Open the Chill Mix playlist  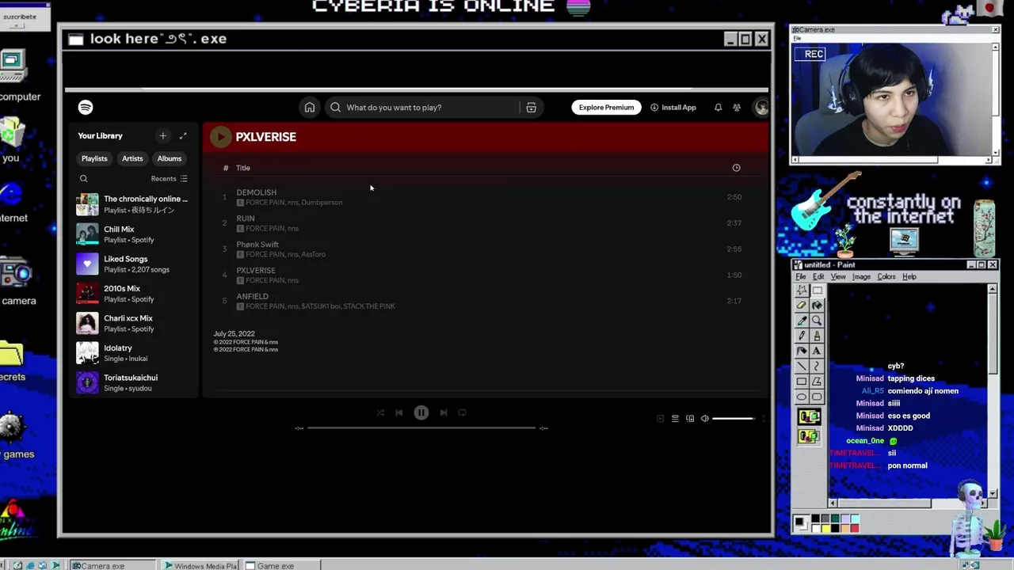click(133, 234)
